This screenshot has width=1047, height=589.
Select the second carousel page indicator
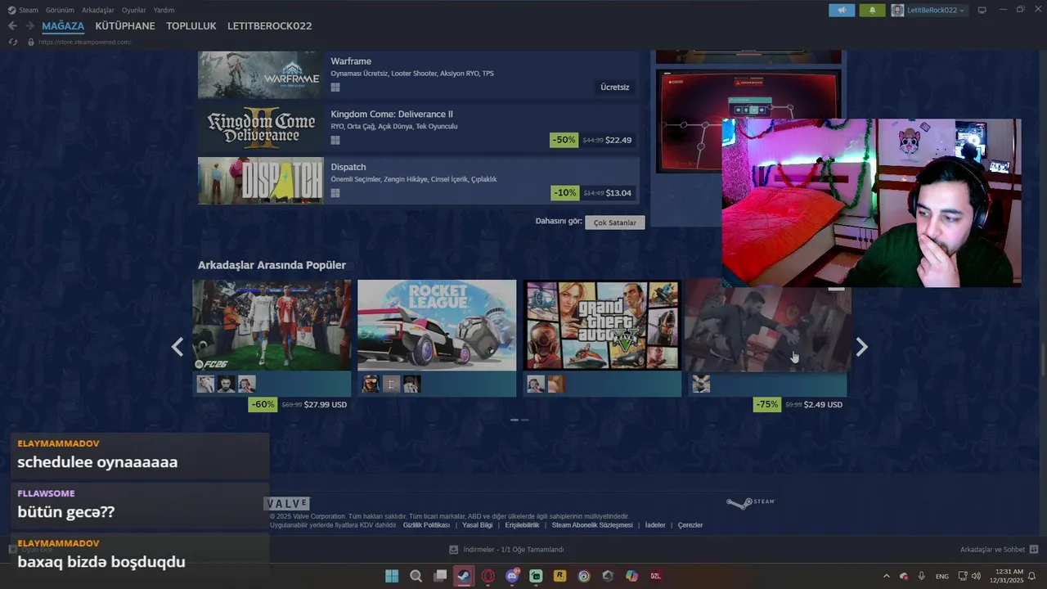[x=525, y=420]
